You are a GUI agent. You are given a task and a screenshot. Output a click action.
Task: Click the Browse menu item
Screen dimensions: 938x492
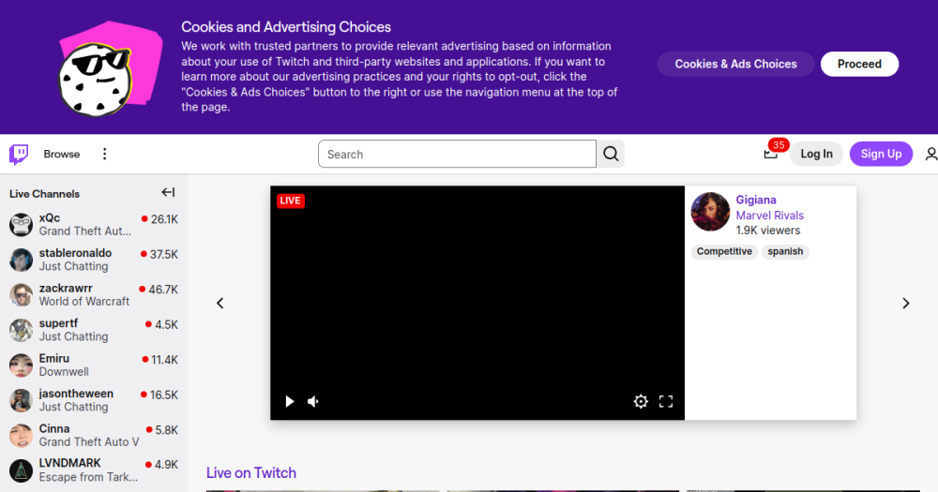tap(62, 155)
